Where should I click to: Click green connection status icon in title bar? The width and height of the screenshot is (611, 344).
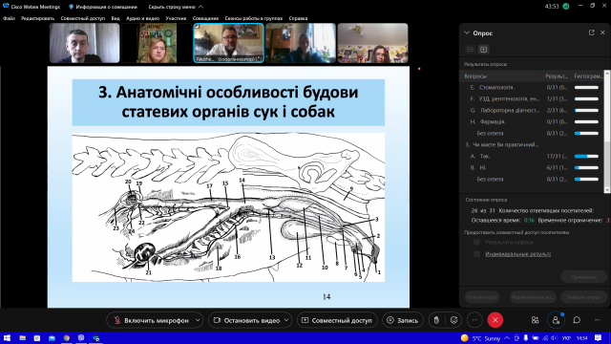[x=566, y=7]
